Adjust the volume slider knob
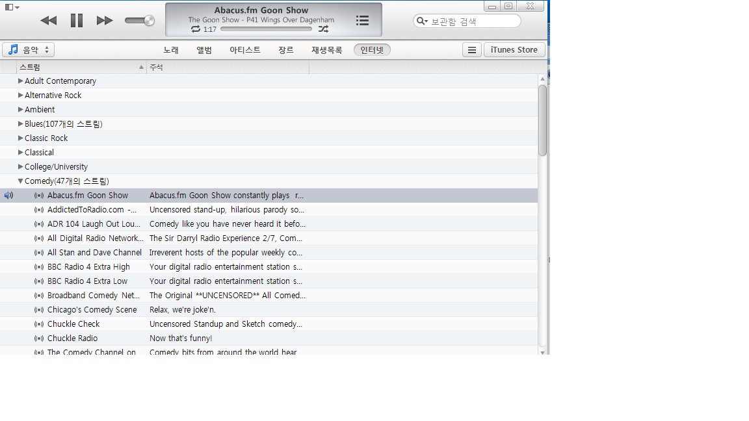This screenshot has width=749, height=421. [150, 21]
